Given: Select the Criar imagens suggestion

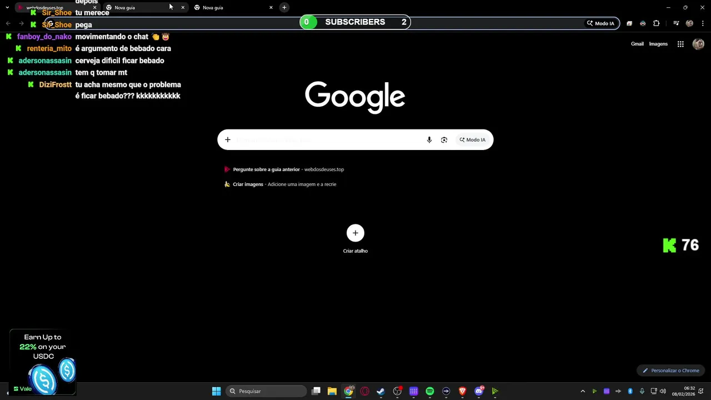Looking at the screenshot, I should (280, 184).
